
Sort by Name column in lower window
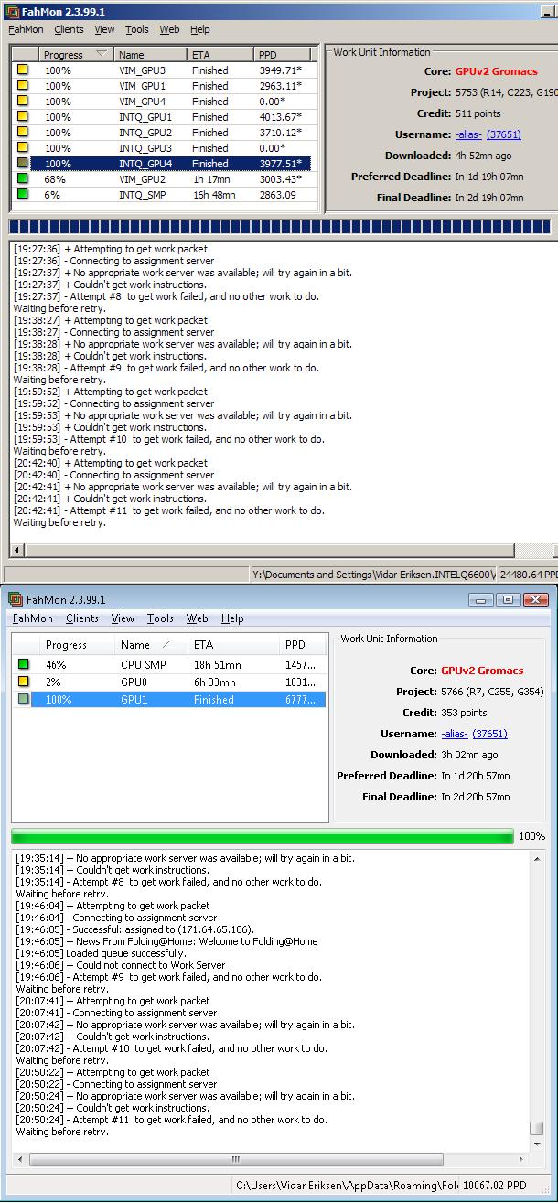tap(152, 645)
